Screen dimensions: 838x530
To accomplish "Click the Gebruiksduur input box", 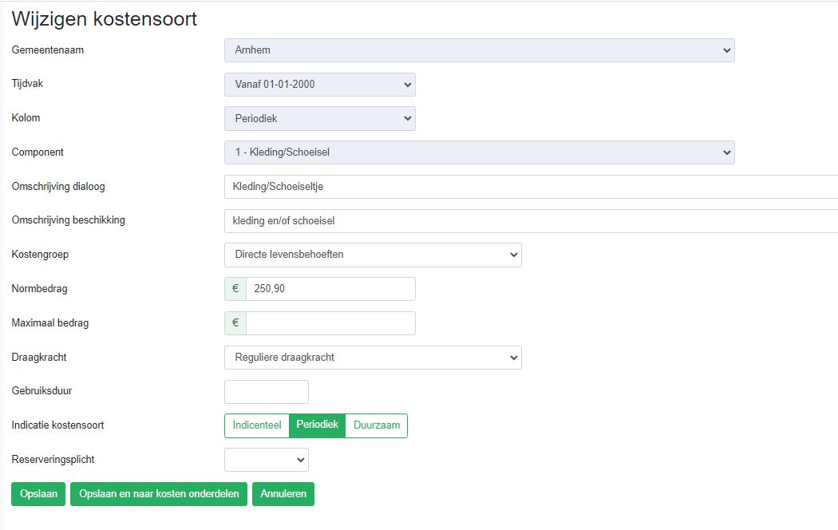I will pyautogui.click(x=266, y=392).
